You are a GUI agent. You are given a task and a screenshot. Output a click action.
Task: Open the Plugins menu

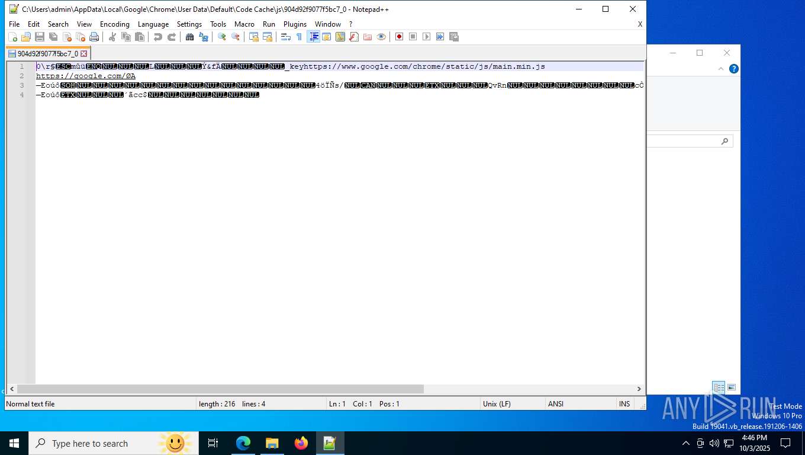coord(295,24)
